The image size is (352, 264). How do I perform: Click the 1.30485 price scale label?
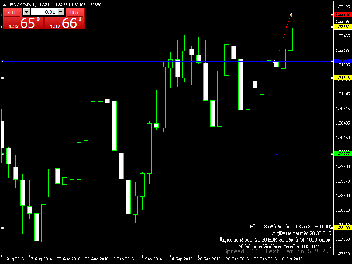343,123
